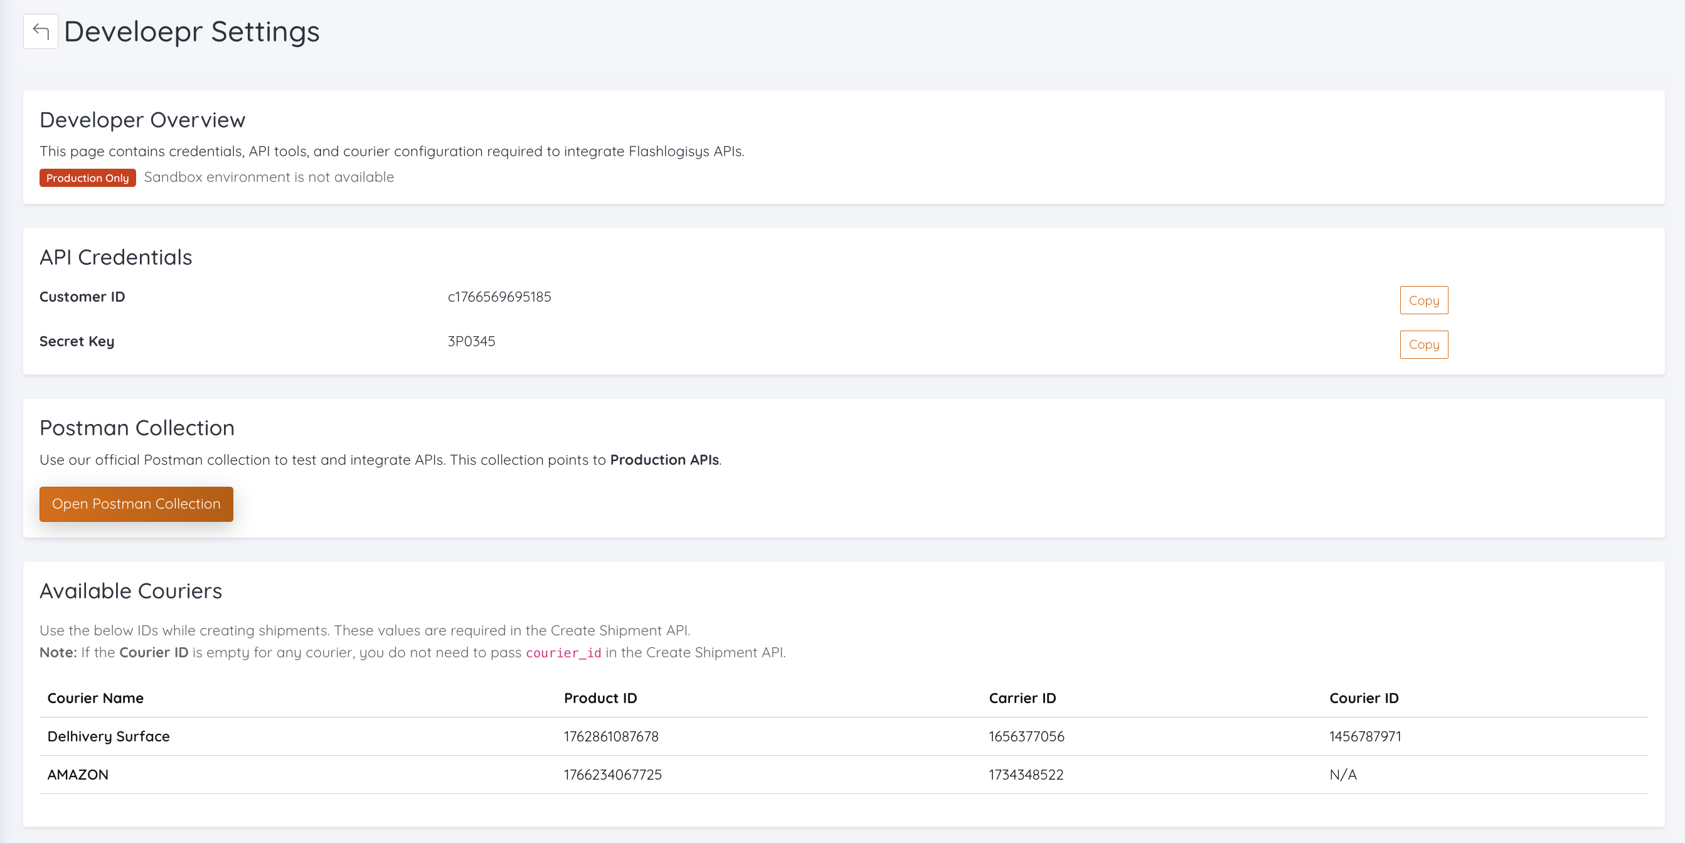
Task: Copy the Customer ID value
Action: [1423, 300]
